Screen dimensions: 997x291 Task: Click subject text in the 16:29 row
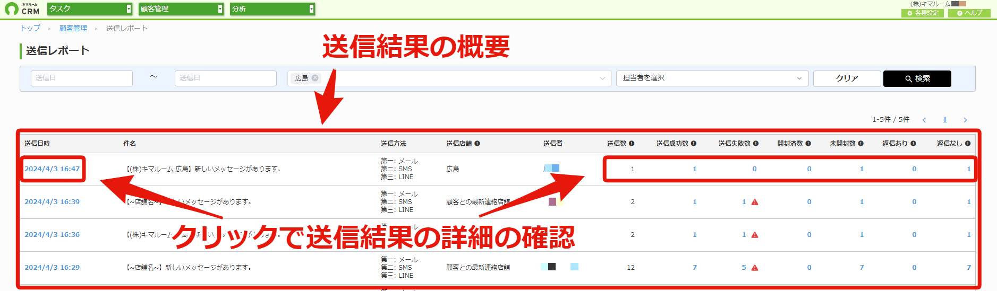click(x=189, y=268)
